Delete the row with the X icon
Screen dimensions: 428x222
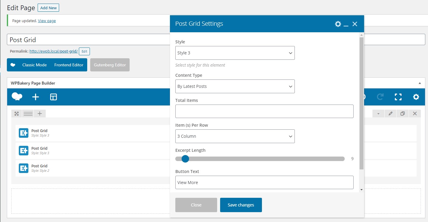(415, 114)
